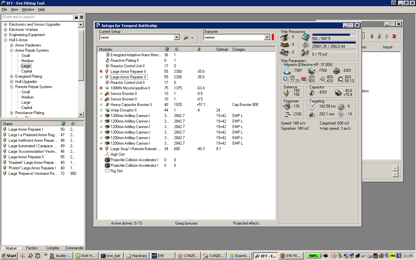Expand the Energized Plating tree node
Viewport: 416px width, 260px height.
point(12,76)
